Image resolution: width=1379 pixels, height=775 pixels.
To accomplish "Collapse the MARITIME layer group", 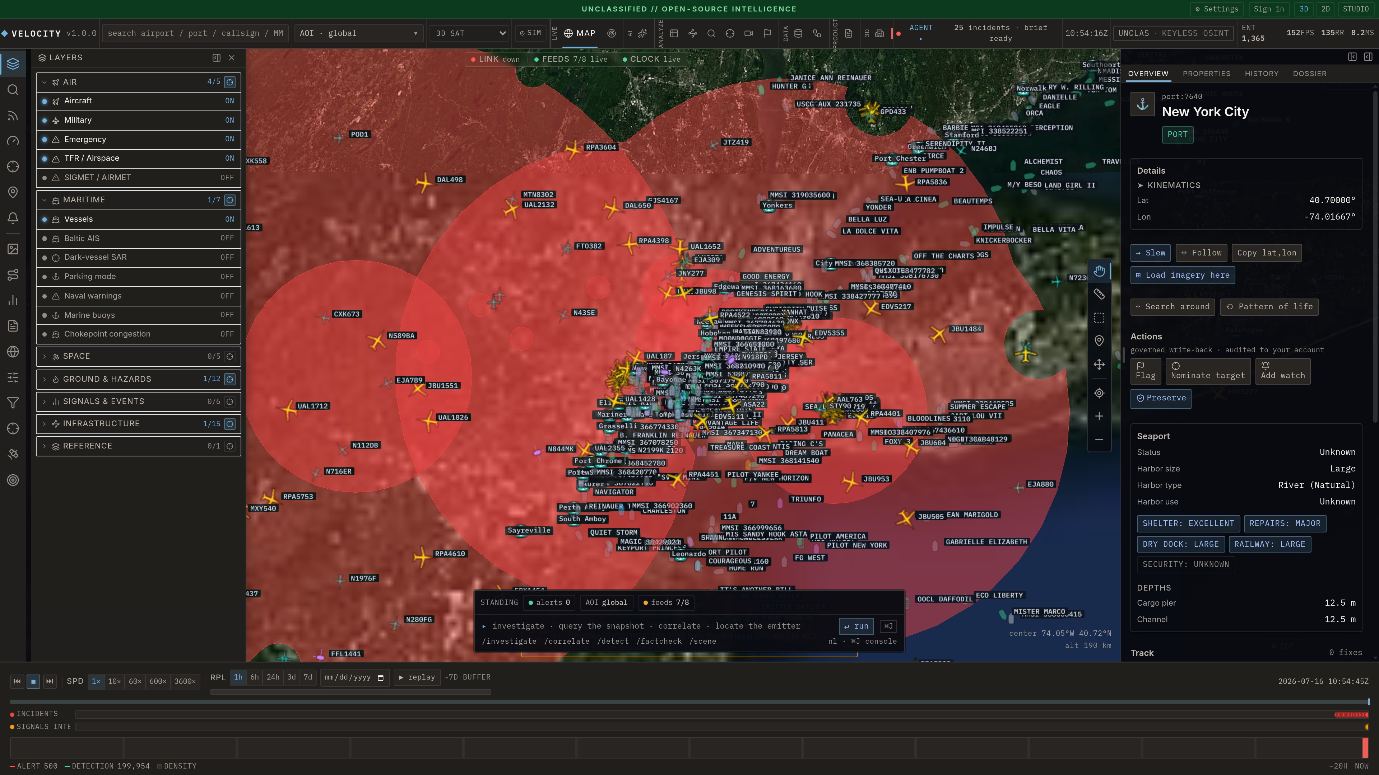I will (x=45, y=199).
